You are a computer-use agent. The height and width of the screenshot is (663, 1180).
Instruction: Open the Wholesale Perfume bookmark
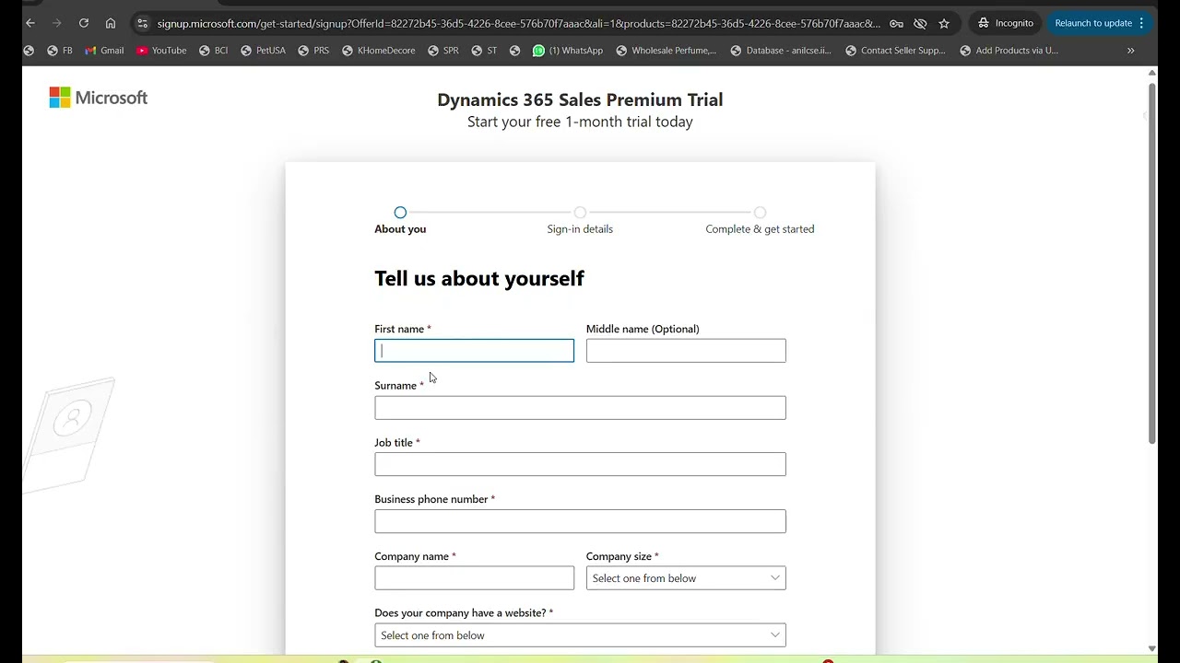click(x=667, y=51)
